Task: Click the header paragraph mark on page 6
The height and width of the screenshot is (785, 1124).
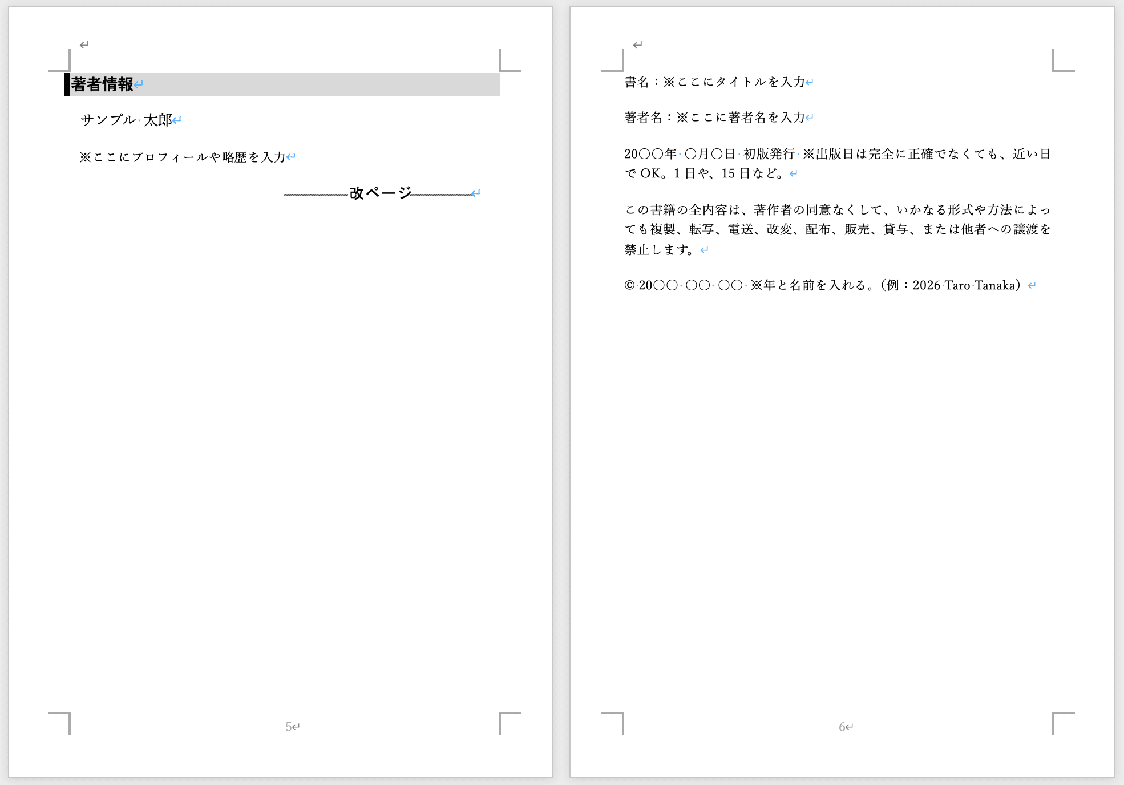Action: point(638,44)
